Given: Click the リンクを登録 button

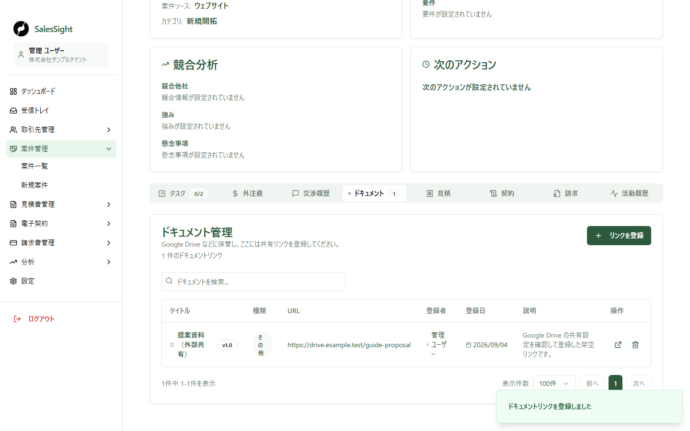Looking at the screenshot, I should pos(619,236).
